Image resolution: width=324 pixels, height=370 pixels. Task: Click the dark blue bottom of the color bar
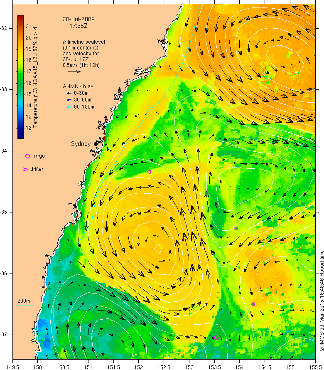pyautogui.click(x=20, y=136)
